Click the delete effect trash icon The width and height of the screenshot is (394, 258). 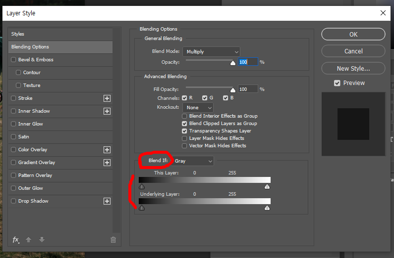tap(113, 240)
